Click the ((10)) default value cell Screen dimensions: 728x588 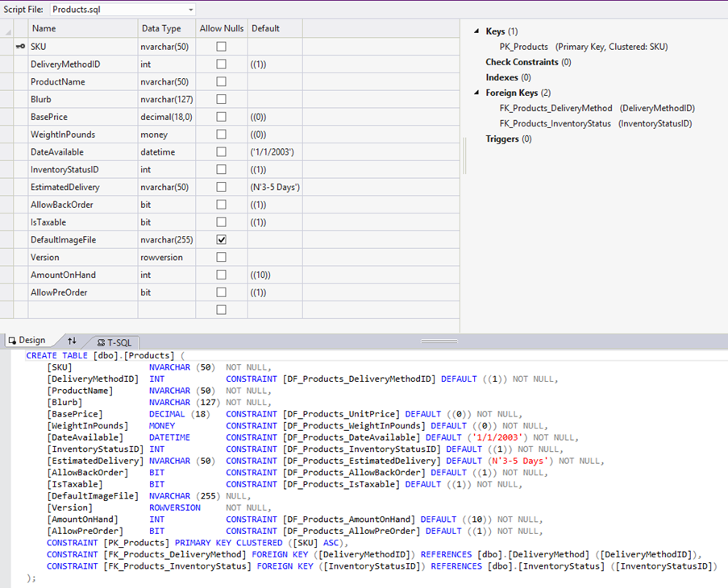click(276, 275)
